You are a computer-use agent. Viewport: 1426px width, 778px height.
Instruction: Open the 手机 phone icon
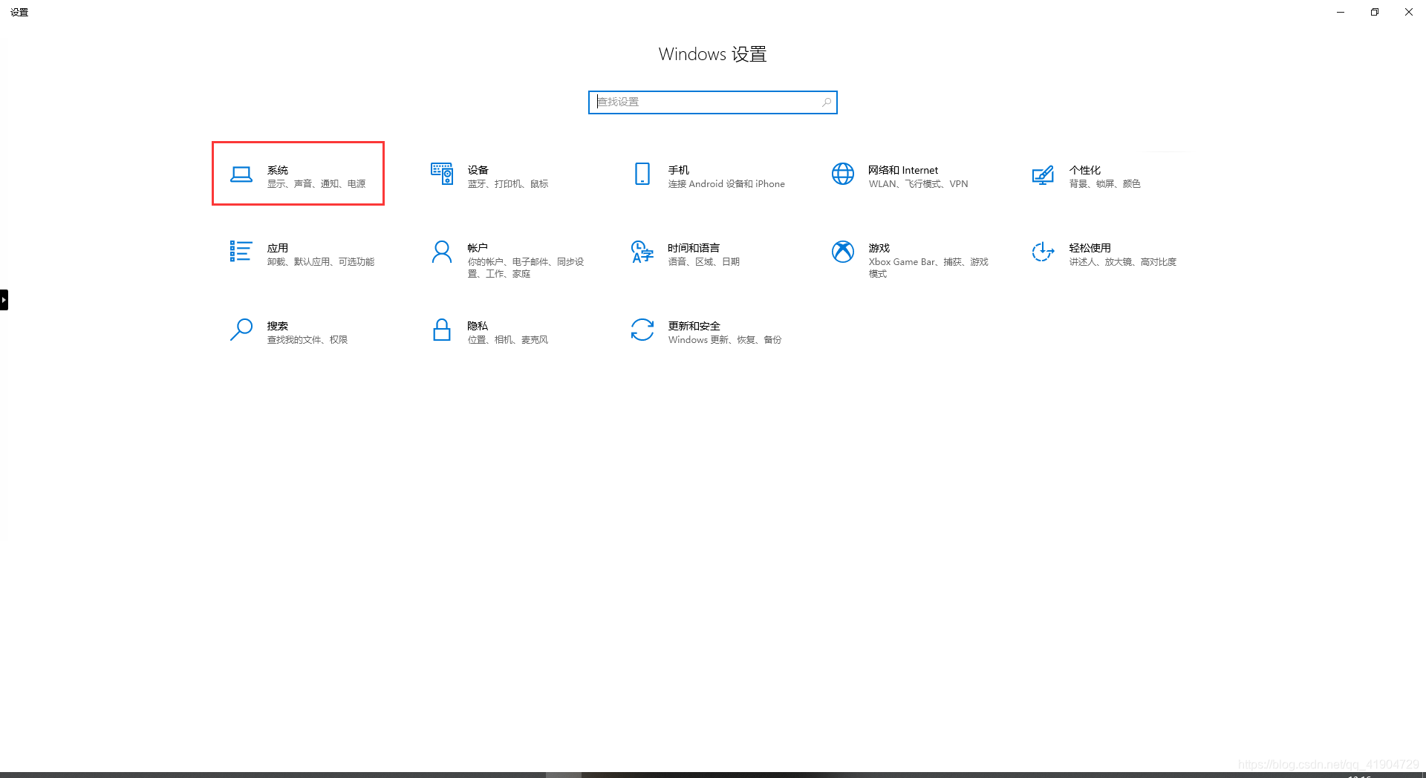click(642, 174)
